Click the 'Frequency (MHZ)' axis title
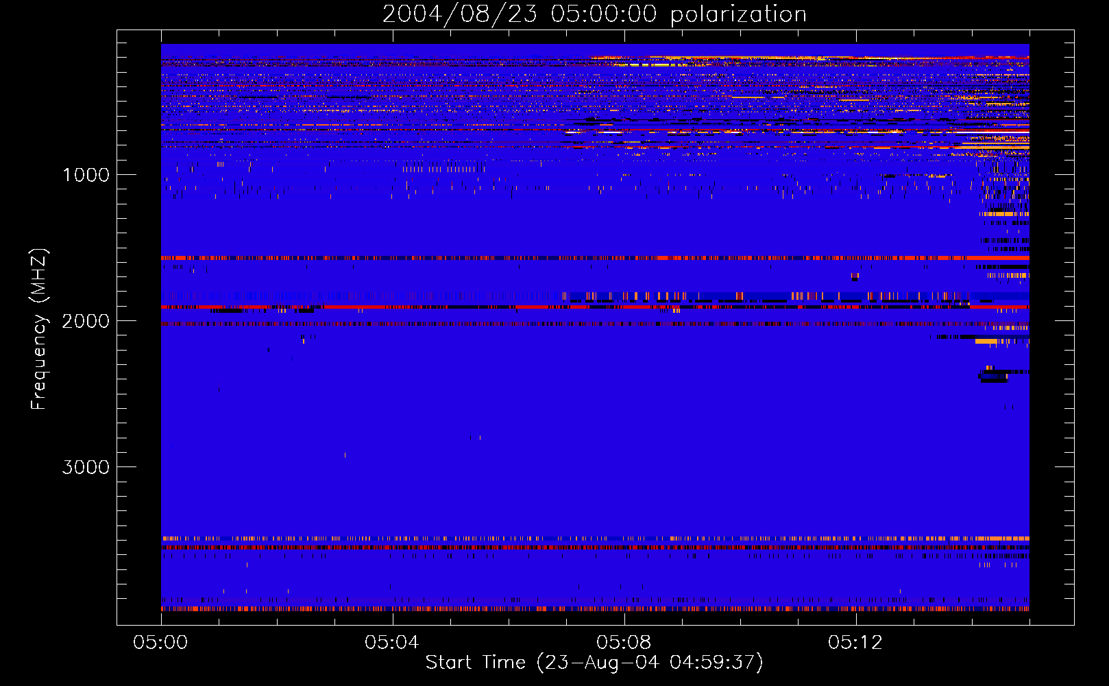 coord(40,329)
